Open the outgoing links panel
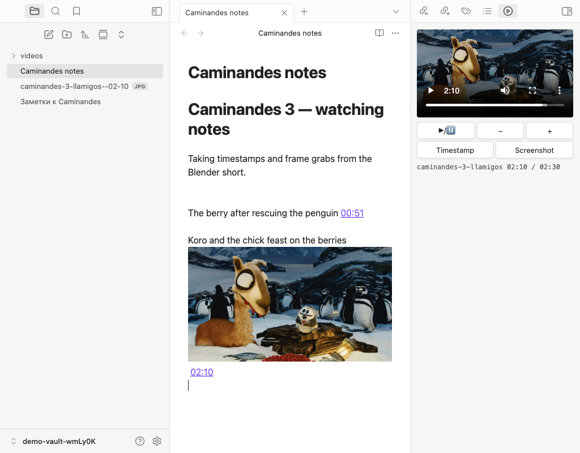 tap(445, 11)
